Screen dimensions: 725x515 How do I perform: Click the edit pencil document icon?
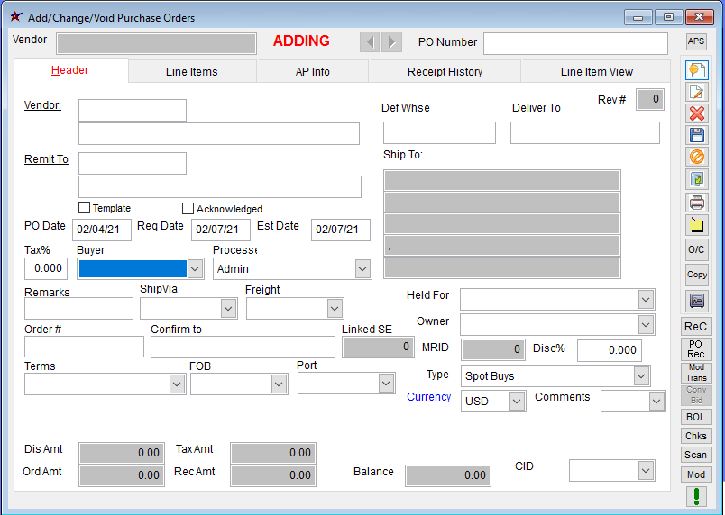(696, 92)
